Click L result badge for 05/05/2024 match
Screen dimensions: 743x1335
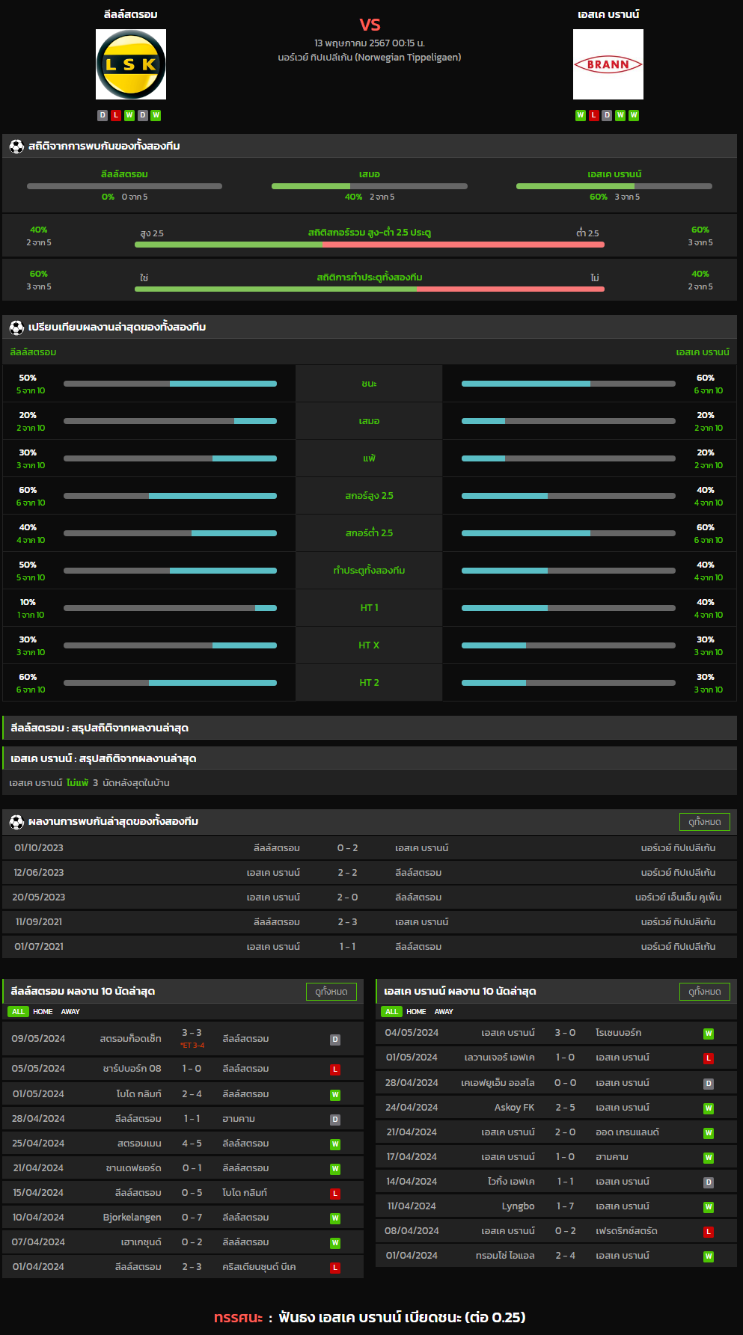point(335,1069)
